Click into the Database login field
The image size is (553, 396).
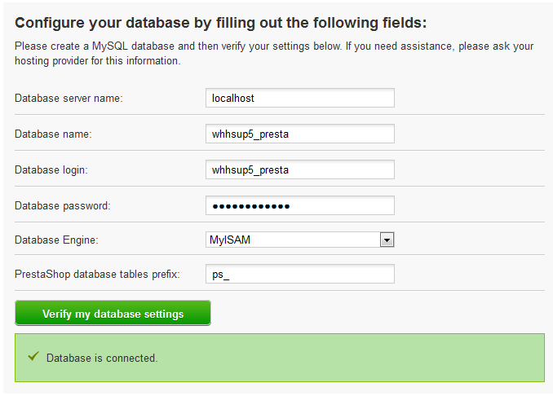pos(299,169)
